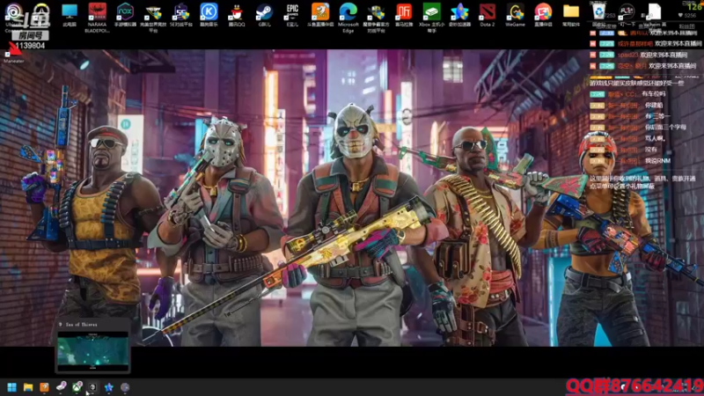Open the yellow folder on desktop
The height and width of the screenshot is (396, 704).
click(x=570, y=12)
